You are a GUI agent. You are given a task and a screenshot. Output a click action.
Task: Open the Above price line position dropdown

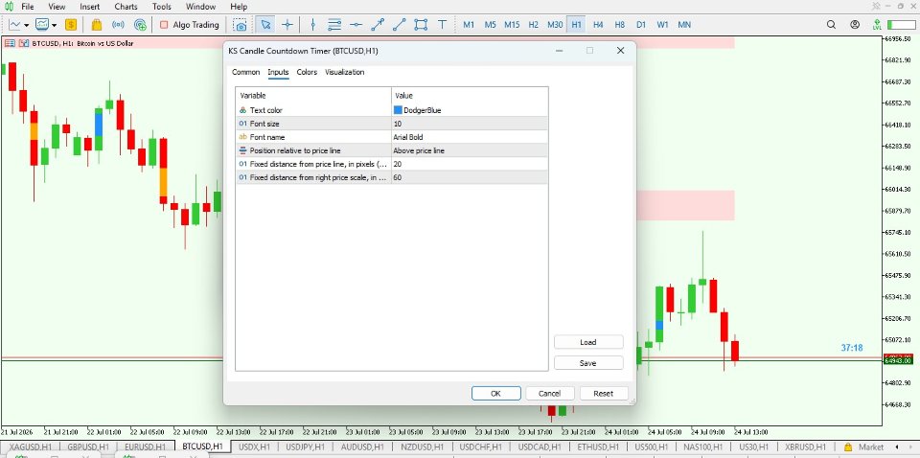pyautogui.click(x=470, y=150)
